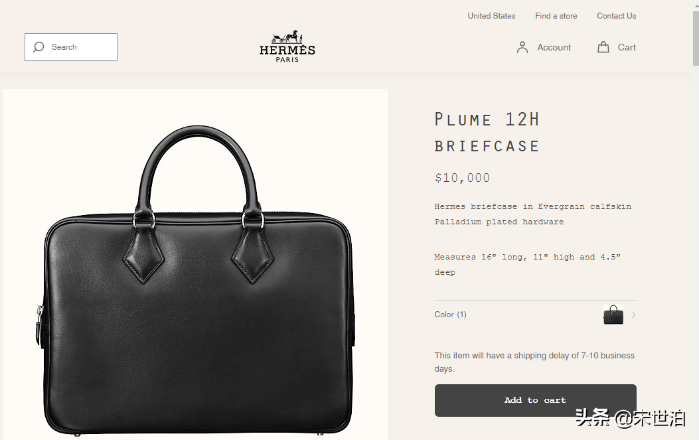This screenshot has width=699, height=440.
Task: Open Find a store page
Action: point(556,16)
